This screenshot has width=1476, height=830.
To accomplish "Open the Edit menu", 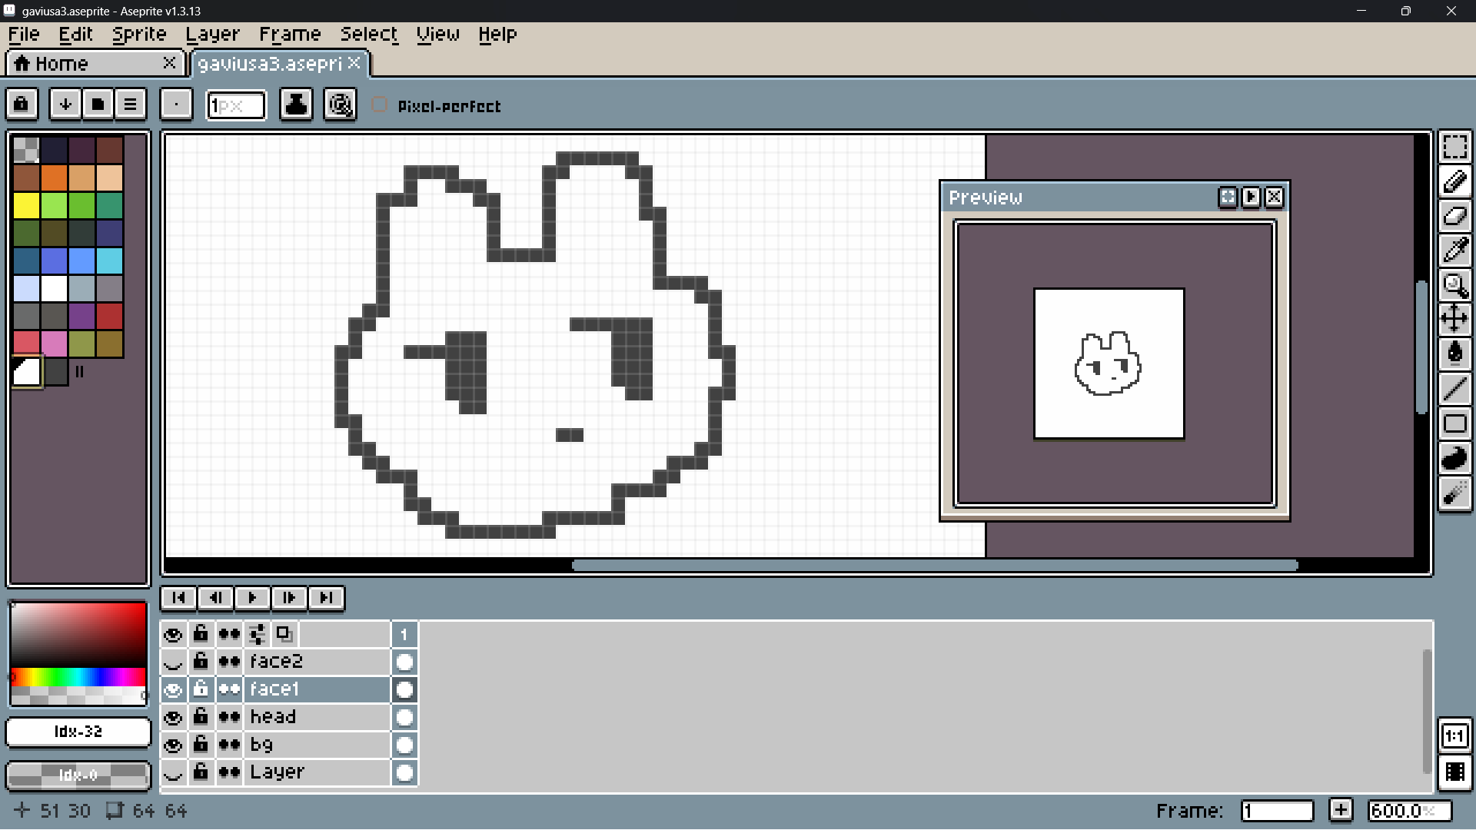I will point(75,35).
